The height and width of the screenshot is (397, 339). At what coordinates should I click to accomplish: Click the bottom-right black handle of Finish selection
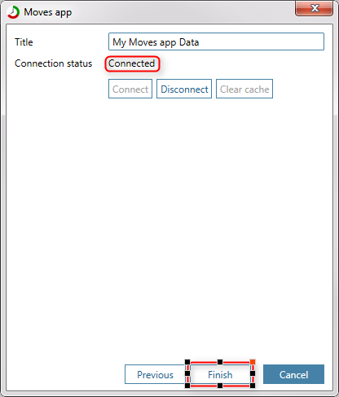point(253,386)
